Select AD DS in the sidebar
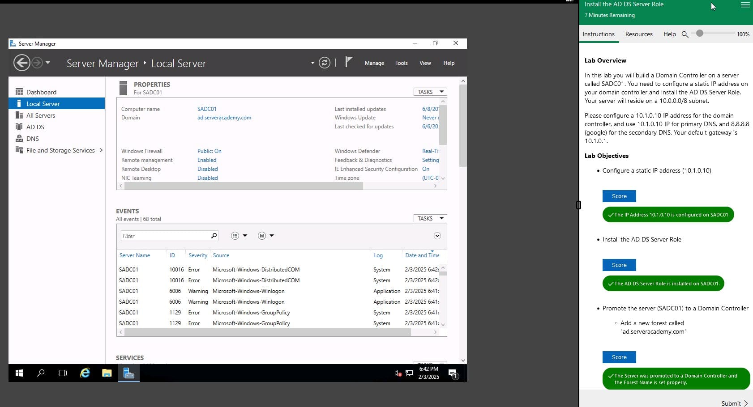Screen dimensions: 753x407 35,127
